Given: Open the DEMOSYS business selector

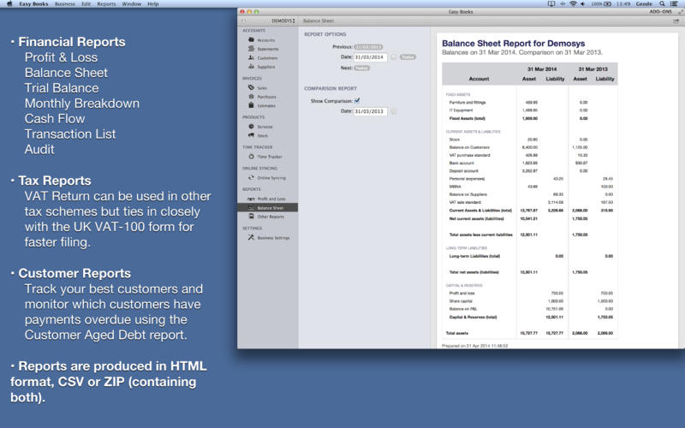Looking at the screenshot, I should tap(283, 21).
